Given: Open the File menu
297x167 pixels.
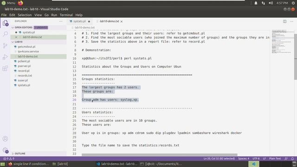Looking at the screenshot, I should (4, 15).
